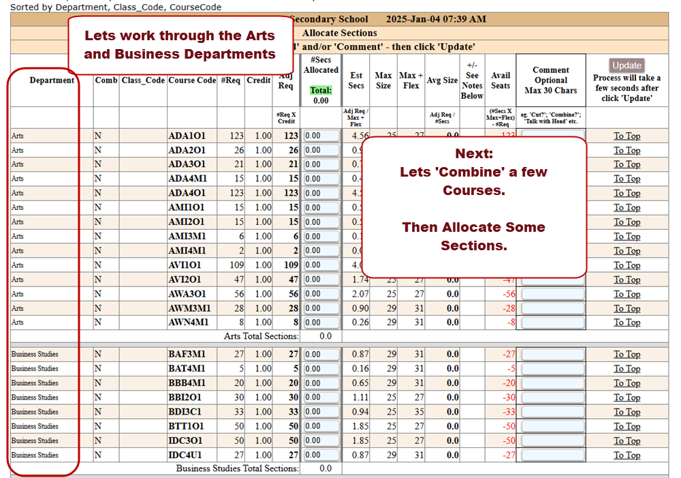This screenshot has height=478, width=681.
Task: Click To Top link in AWM3M1 row
Action: tap(627, 308)
